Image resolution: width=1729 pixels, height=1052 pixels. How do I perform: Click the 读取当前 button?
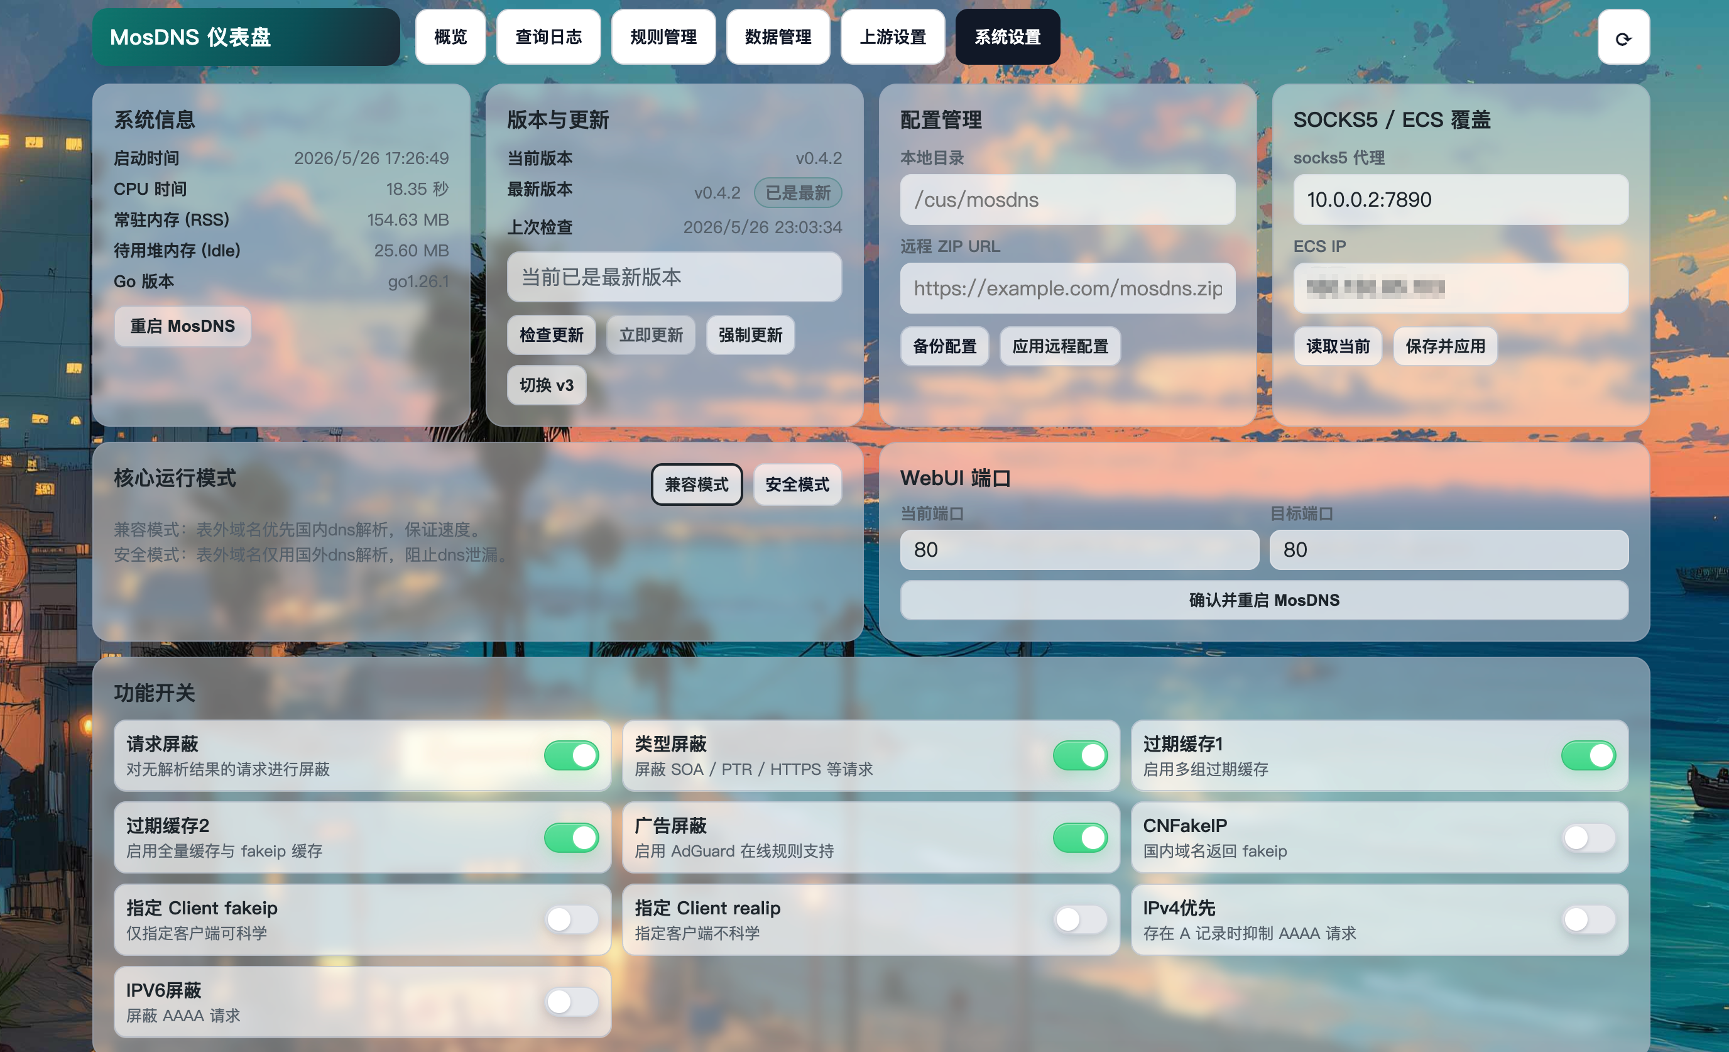[x=1338, y=346]
